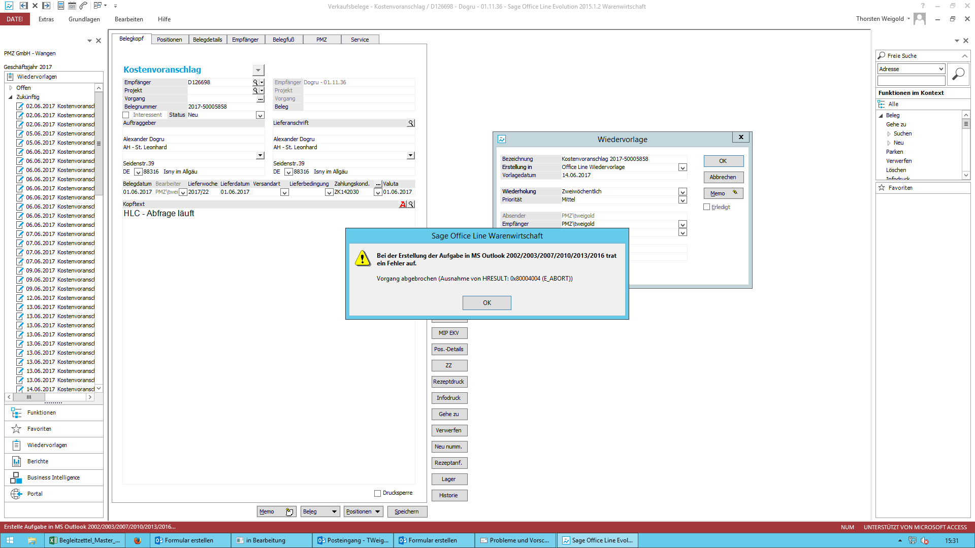
Task: Confirm the error dialog with OK
Action: pos(486,303)
